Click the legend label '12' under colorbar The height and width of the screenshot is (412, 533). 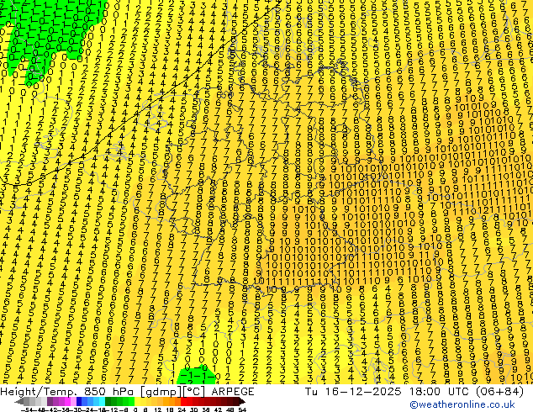coord(158,410)
